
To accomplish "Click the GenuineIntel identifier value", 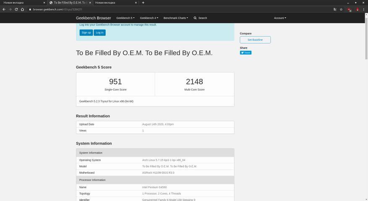I will [x=169, y=200].
